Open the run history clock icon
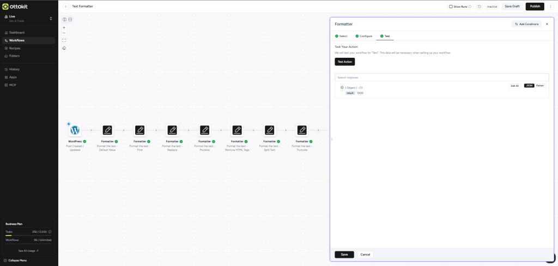The height and width of the screenshot is (266, 558). tap(479, 7)
